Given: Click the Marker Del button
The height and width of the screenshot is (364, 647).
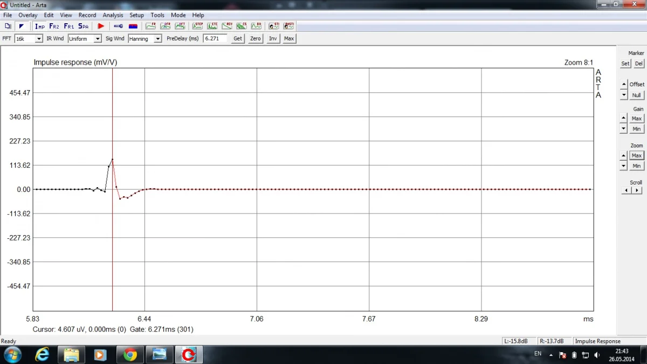Looking at the screenshot, I should tap(639, 64).
